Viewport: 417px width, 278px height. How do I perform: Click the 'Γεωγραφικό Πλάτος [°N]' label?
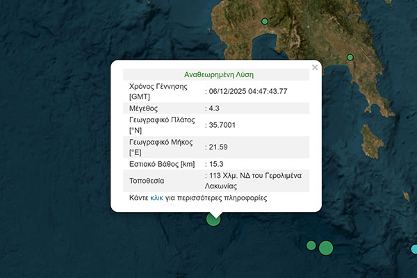click(161, 126)
